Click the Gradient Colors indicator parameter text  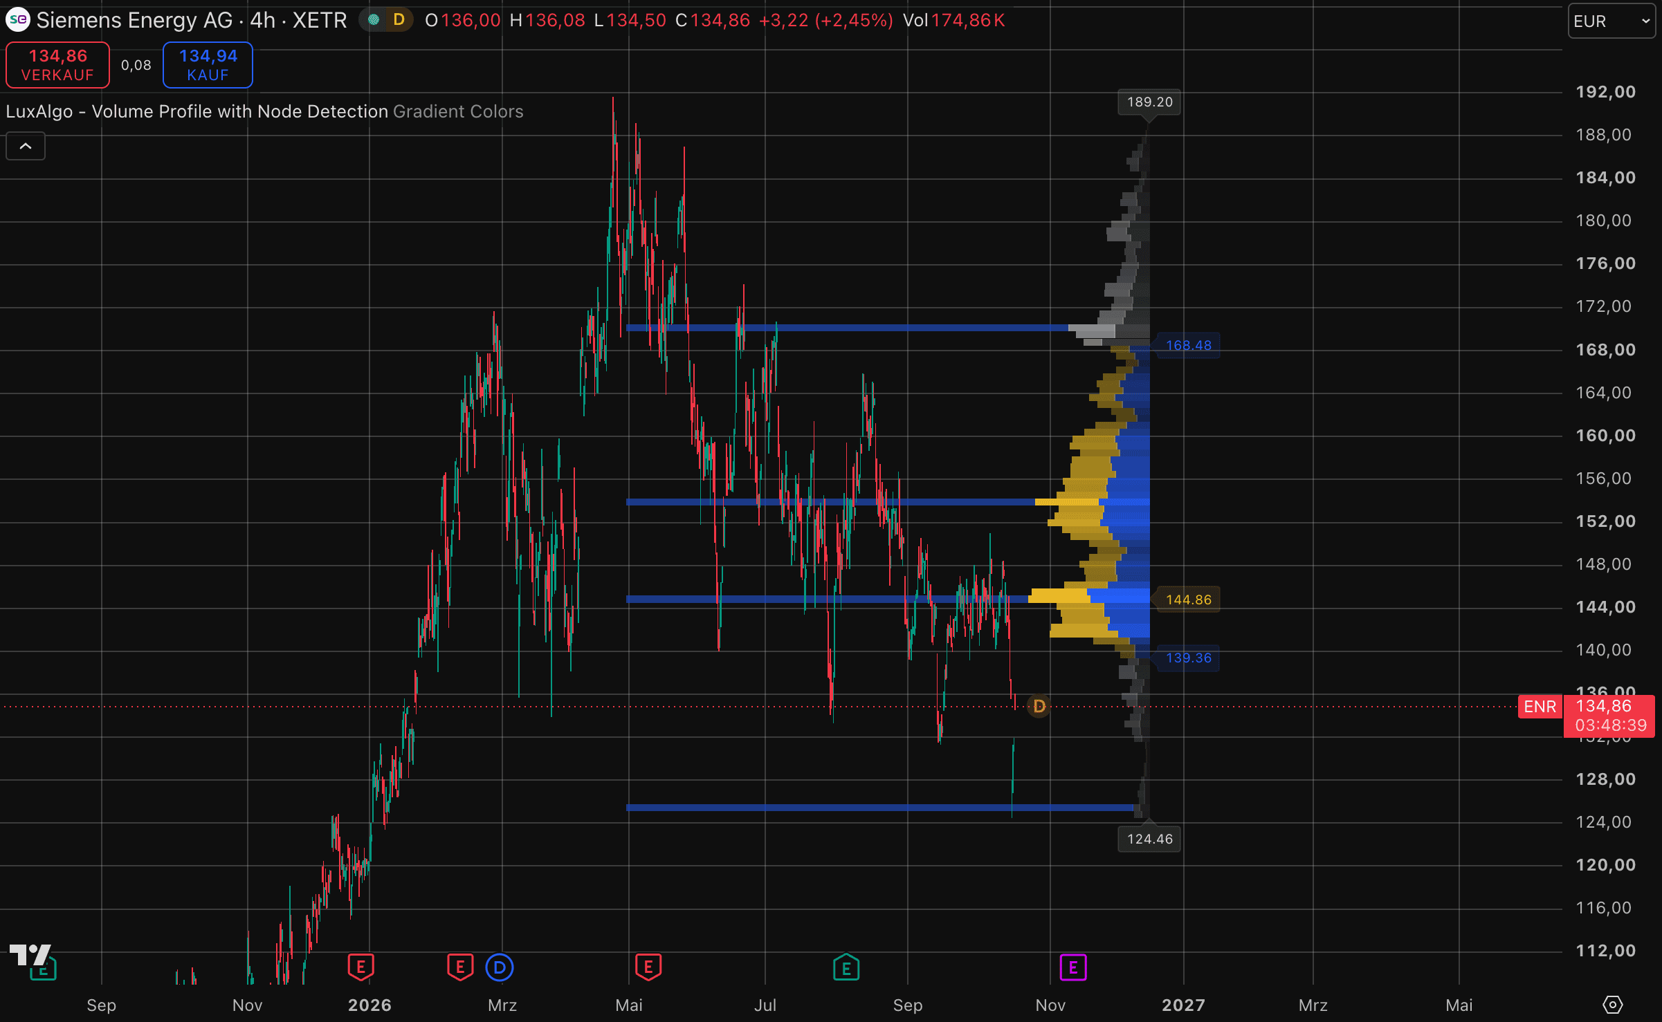coord(458,111)
